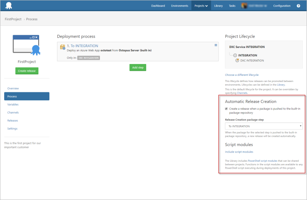Select Variables in the project sidebar
This screenshot has height=200, width=307.
[13, 104]
